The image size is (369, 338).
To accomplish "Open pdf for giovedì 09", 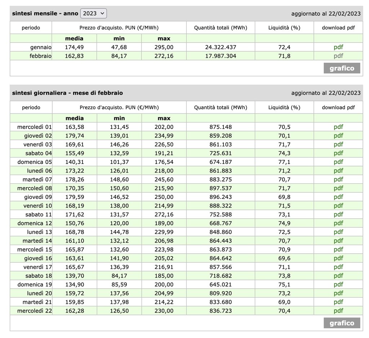I will [x=338, y=197].
